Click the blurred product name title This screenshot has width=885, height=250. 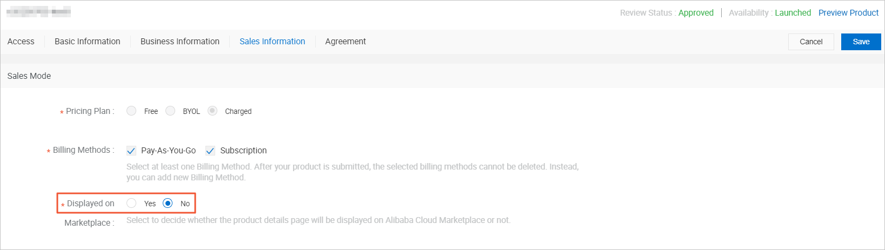click(39, 11)
